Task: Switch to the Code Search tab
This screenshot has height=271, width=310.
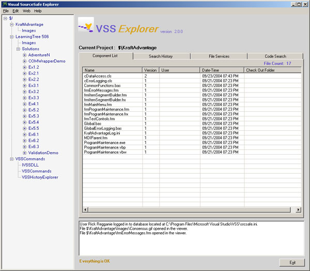Action: coord(275,56)
